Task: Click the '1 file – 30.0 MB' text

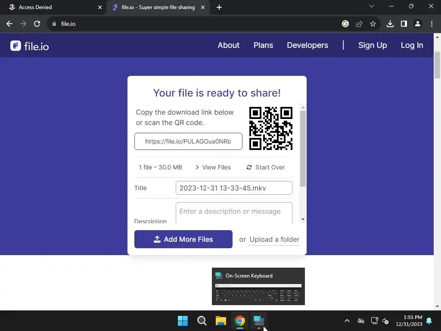Action: 160,167
